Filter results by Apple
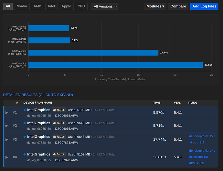Viewport: 223px width, 171px height. [x=66, y=6]
